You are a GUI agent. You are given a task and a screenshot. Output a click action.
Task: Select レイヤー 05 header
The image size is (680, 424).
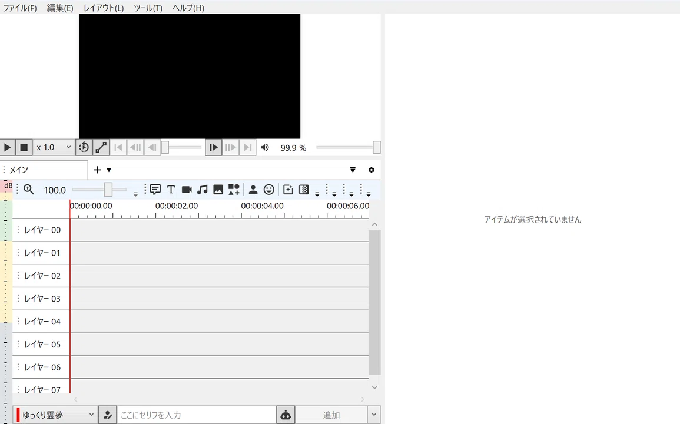point(41,344)
